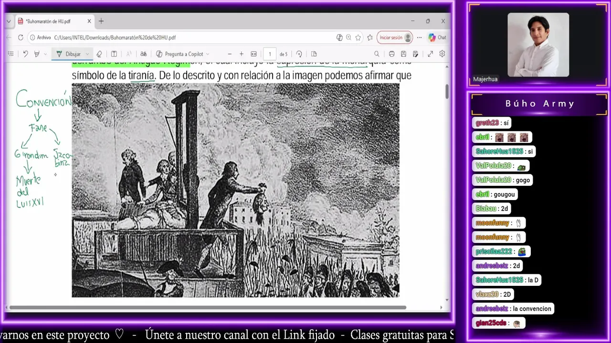Click the fit to width icon
The image size is (611, 343).
[253, 54]
